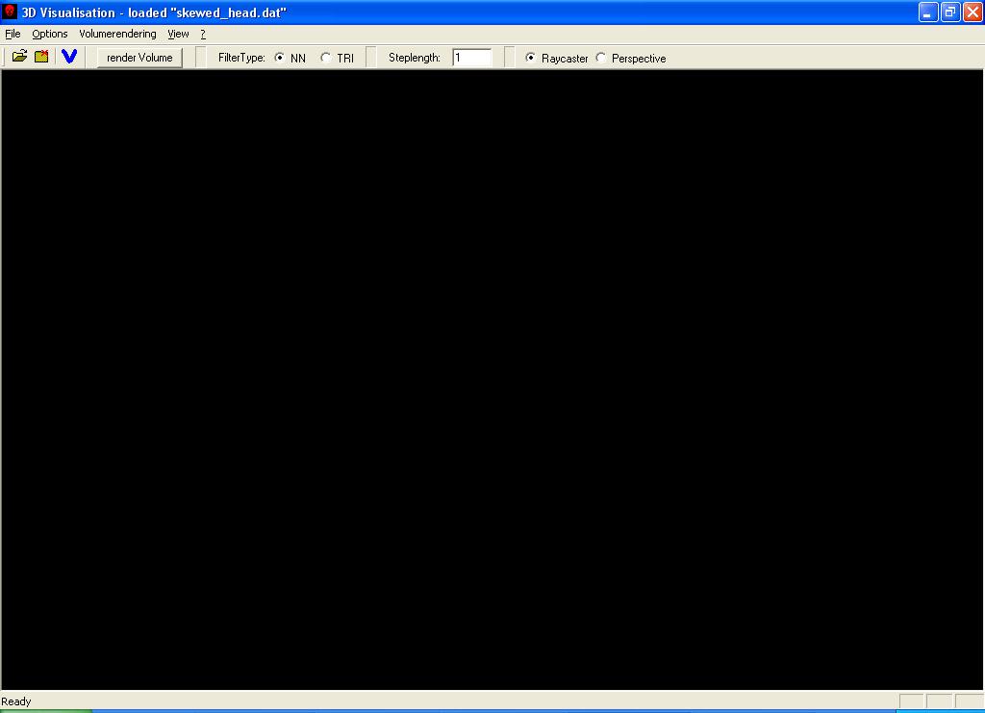This screenshot has height=713, width=985.
Task: Minimize the 3D Visualisation window
Action: [x=927, y=12]
